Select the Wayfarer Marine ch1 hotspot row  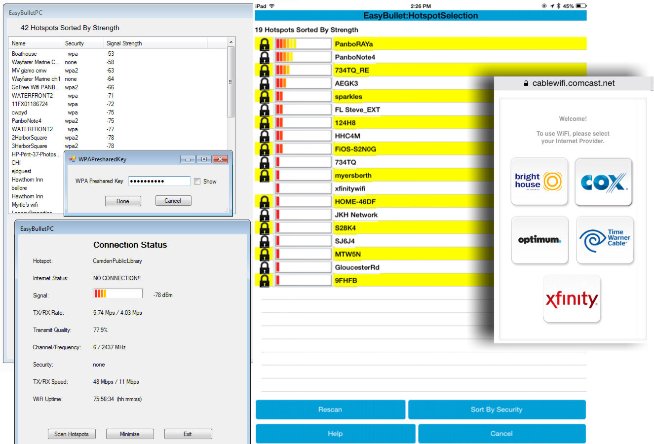(118, 79)
